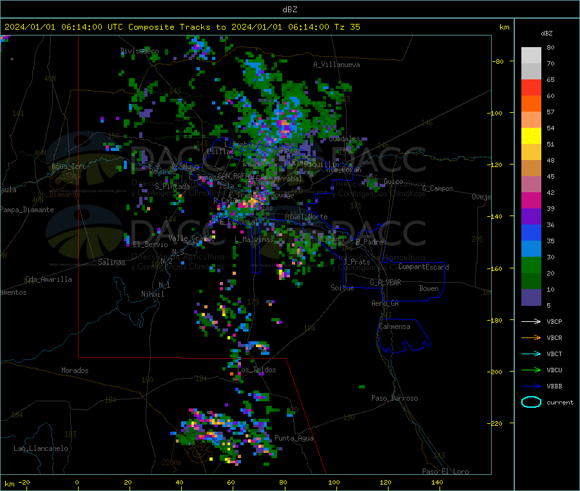The height and width of the screenshot is (491, 580).
Task: Click the CompartEscard place label
Action: (423, 267)
